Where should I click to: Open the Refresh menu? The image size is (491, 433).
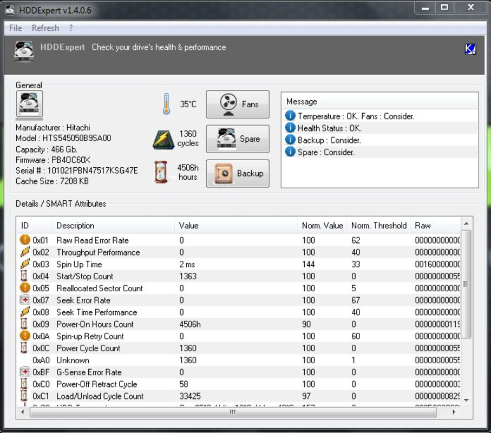(45, 28)
